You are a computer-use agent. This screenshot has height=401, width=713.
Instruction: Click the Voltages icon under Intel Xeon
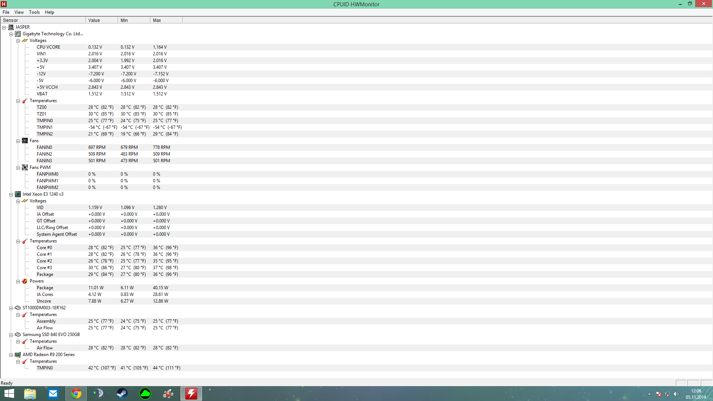(x=25, y=201)
